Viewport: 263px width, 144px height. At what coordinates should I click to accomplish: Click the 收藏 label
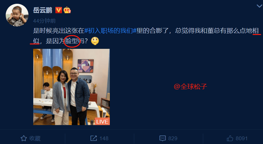point(35,139)
